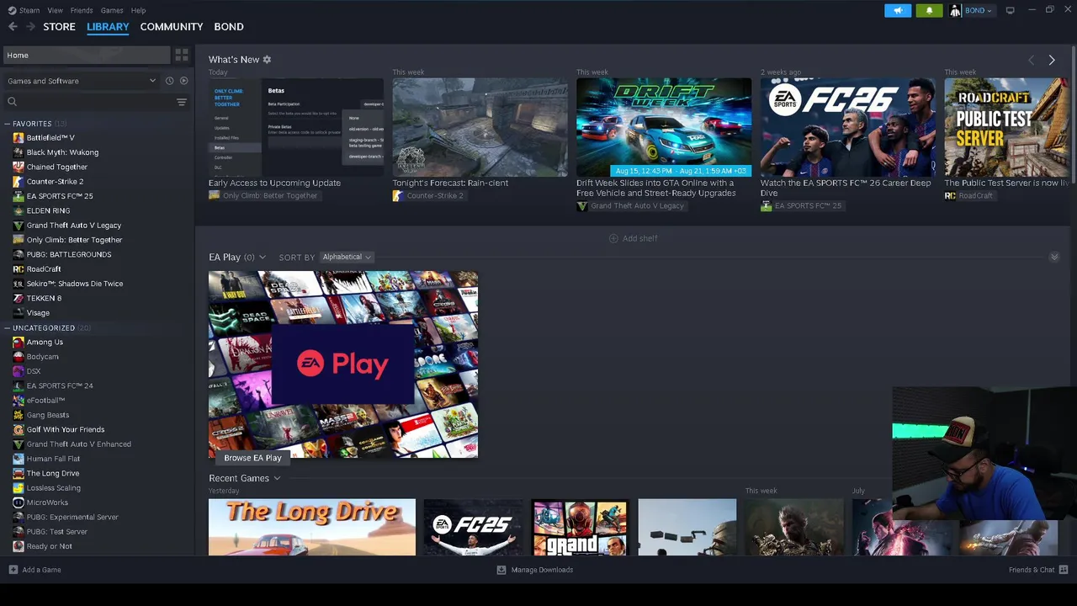Open advanced filter options icon
Viewport: 1077px width, 606px height.
182,102
